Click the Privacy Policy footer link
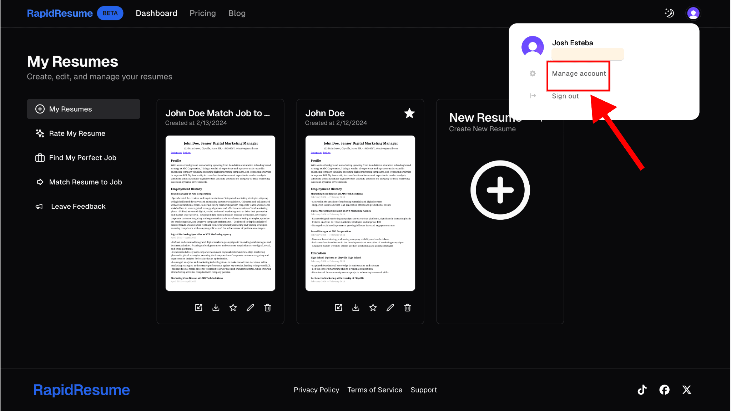This screenshot has height=411, width=731. tap(316, 390)
